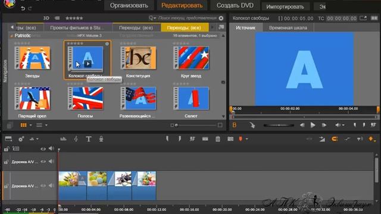Add a marker on the timeline
The width and height of the screenshot is (381, 214).
click(x=241, y=139)
